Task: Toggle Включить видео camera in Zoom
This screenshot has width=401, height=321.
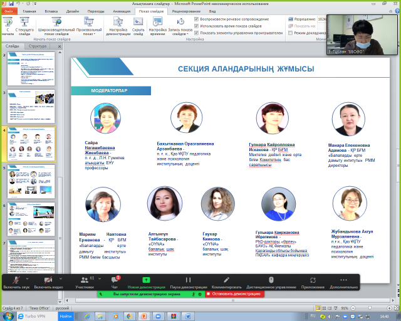Action: click(x=48, y=282)
